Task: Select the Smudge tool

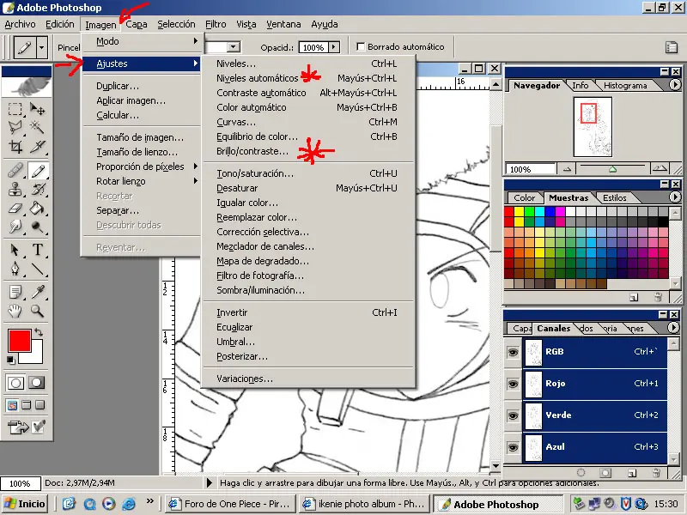Action: 15,227
